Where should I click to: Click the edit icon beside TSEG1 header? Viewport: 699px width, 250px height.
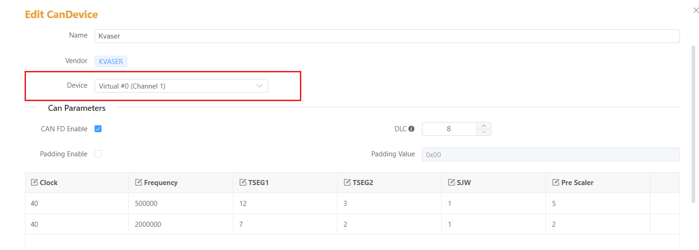point(243,182)
